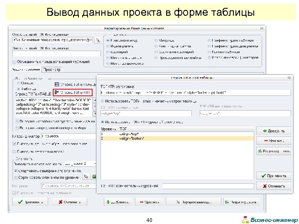The image size is (299, 224).
Task: Switch to the Просмотр tab
Action: coord(51,70)
